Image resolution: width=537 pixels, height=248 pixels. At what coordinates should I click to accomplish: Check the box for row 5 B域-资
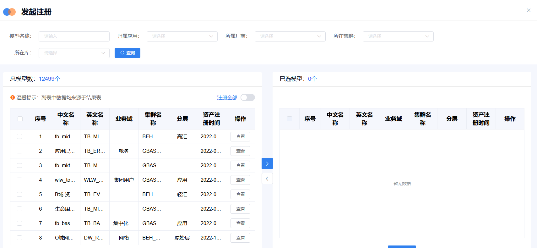tap(19, 194)
